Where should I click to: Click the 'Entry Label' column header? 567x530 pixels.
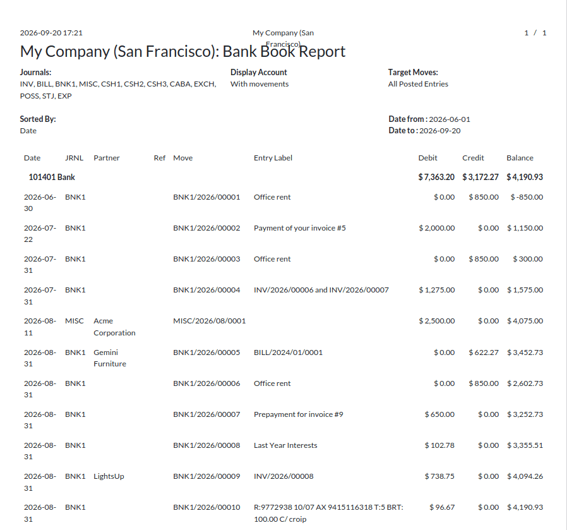(273, 158)
